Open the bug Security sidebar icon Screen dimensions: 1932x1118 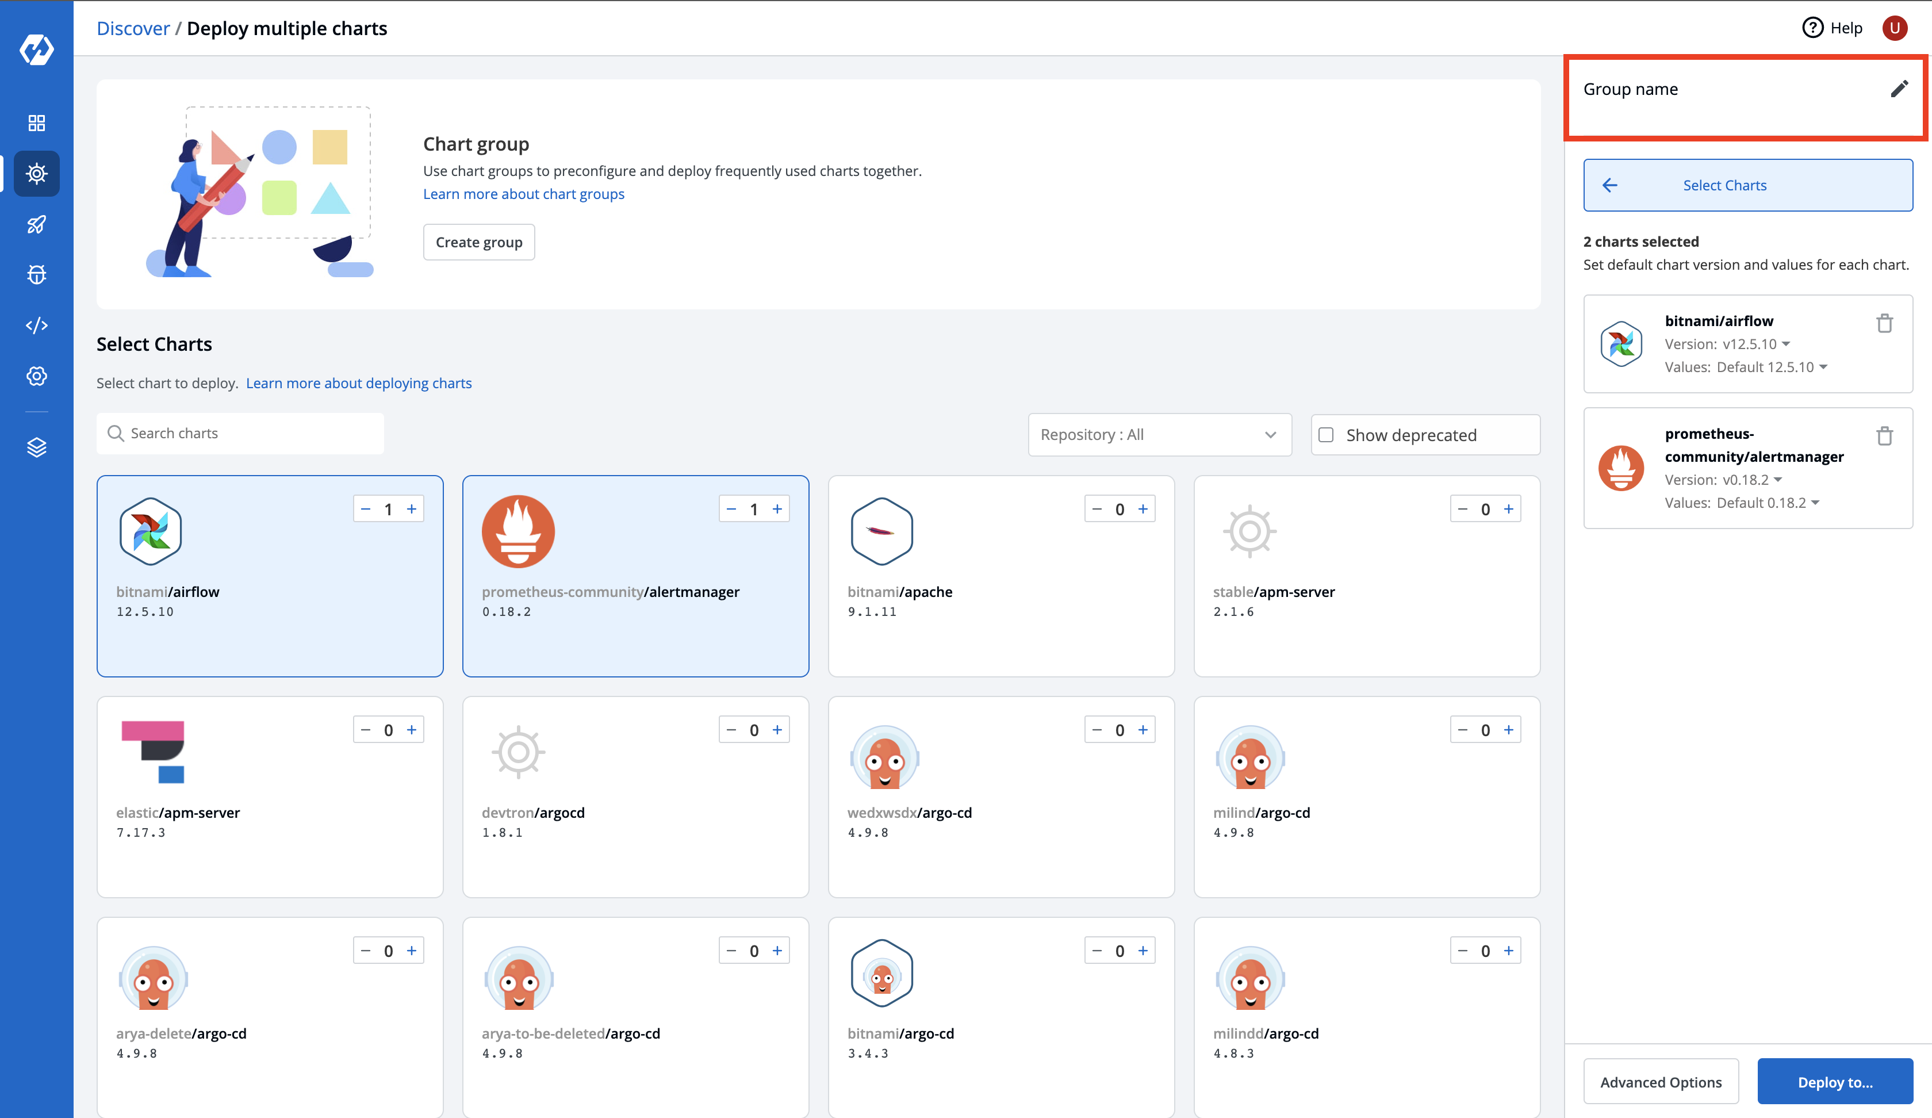click(36, 274)
